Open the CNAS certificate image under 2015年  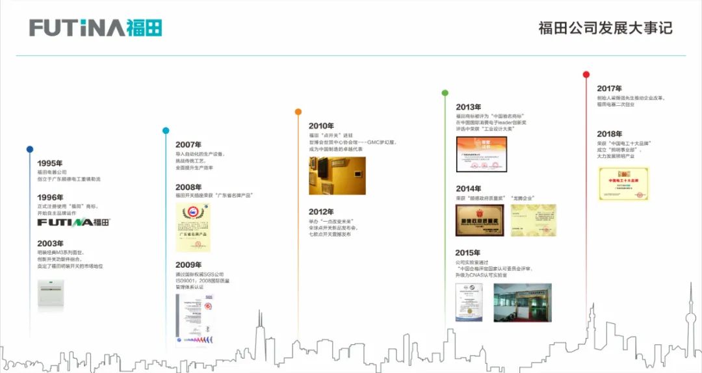(469, 303)
